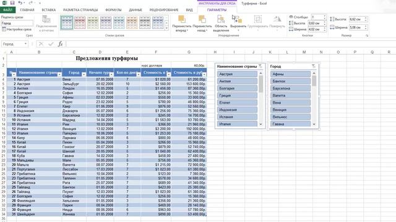Click cell containing Зальцбург
The height and width of the screenshot is (222, 396).
click(74, 84)
